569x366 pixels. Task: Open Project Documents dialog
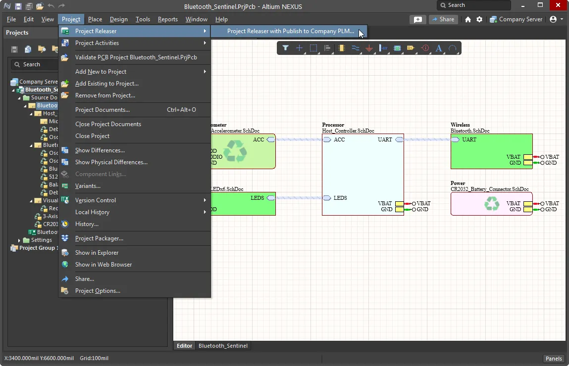[135, 110]
